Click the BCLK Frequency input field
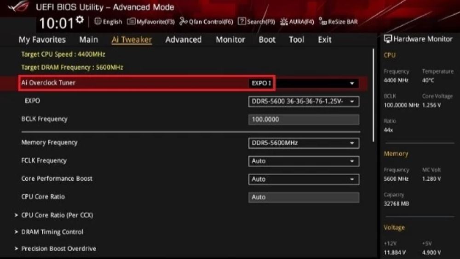 point(303,120)
